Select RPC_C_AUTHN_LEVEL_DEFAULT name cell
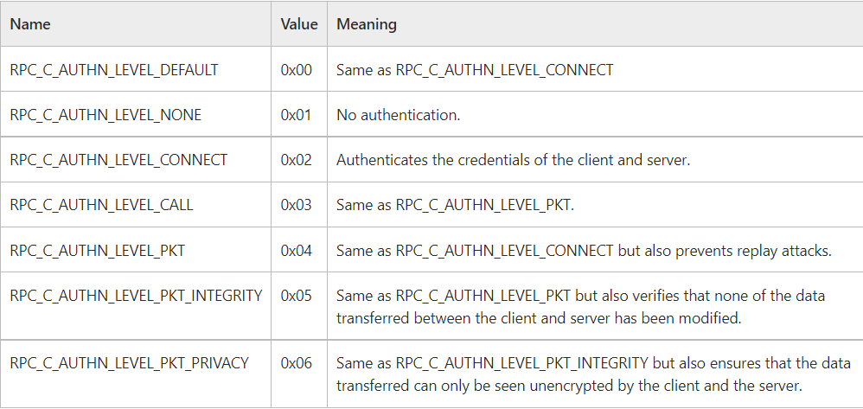This screenshot has height=409, width=863. click(x=136, y=69)
